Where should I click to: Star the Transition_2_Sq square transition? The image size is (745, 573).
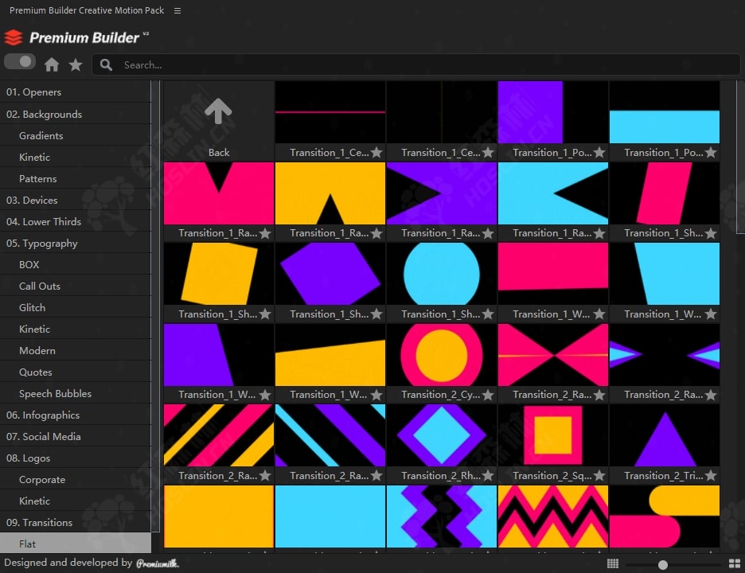coord(599,475)
